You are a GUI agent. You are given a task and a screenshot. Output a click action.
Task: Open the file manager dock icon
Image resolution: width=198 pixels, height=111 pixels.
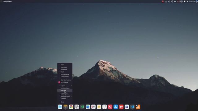click(60, 107)
